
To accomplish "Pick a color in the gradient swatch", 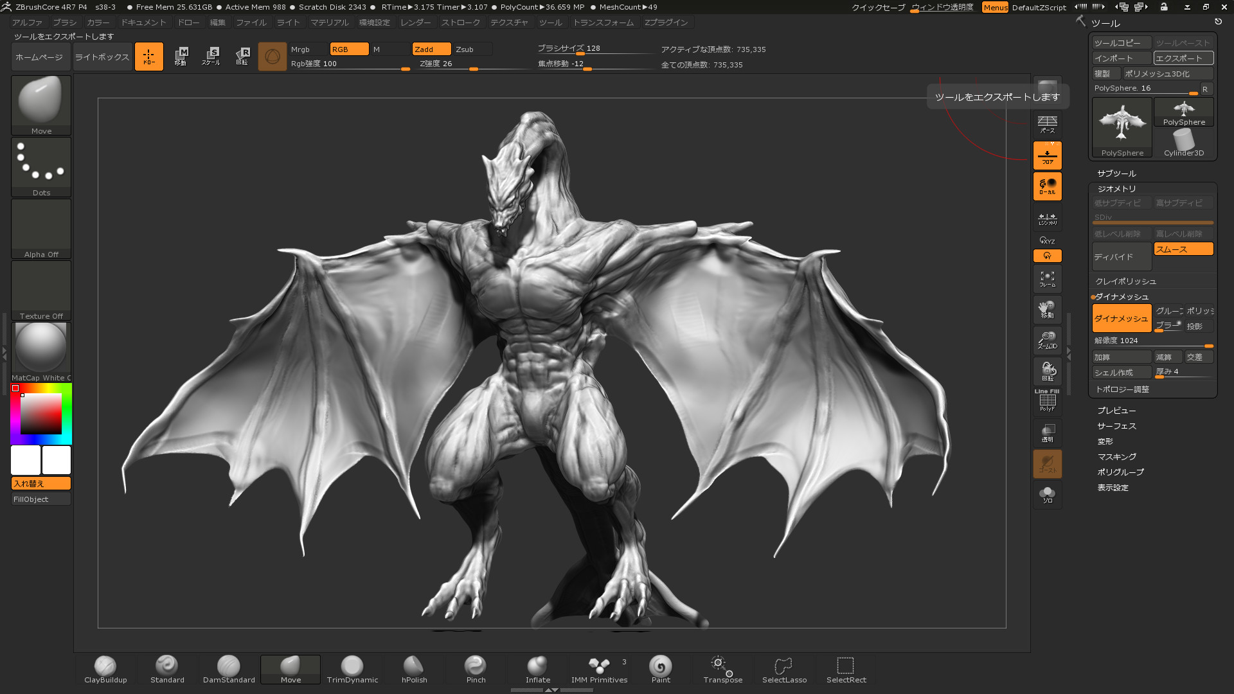I will coord(40,413).
